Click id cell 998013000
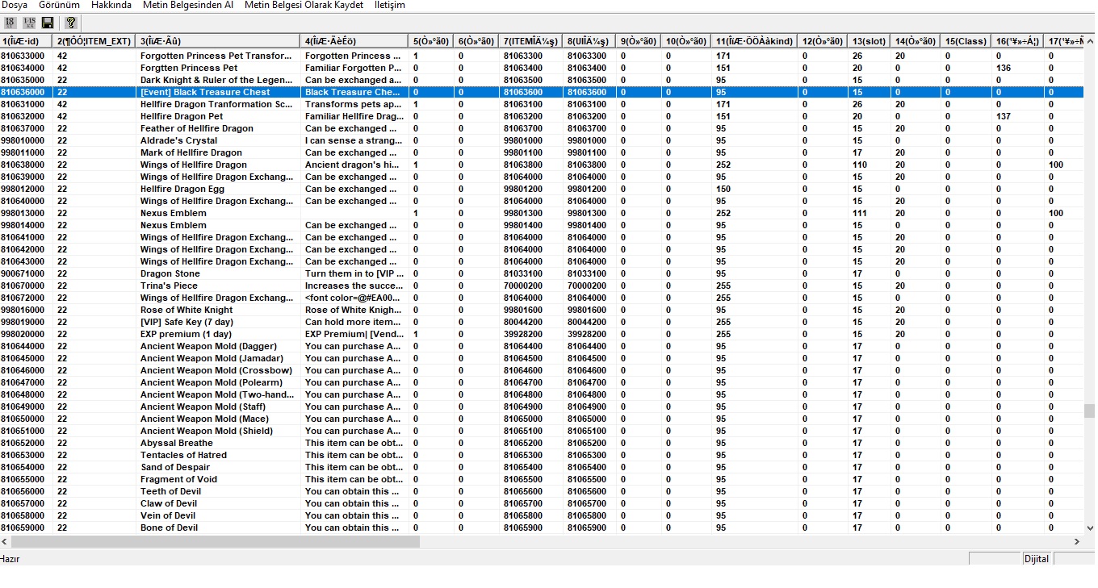 tap(23, 213)
